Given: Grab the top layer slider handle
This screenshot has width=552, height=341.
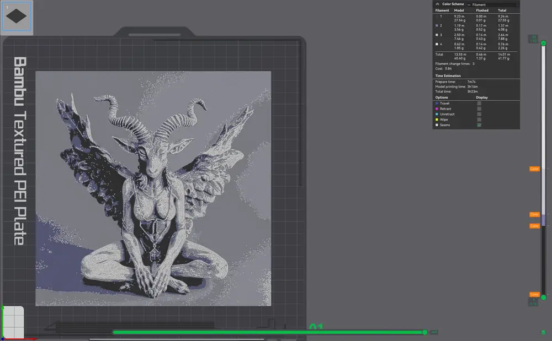Looking at the screenshot, I should point(544,43).
